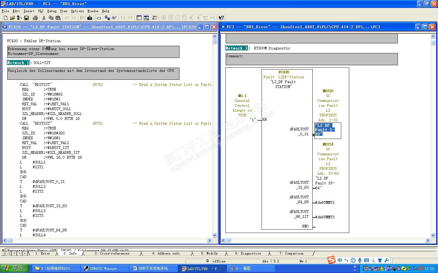The width and height of the screenshot is (438, 273).
Task: Open the View menu
Action: pyautogui.click(x=64, y=11)
